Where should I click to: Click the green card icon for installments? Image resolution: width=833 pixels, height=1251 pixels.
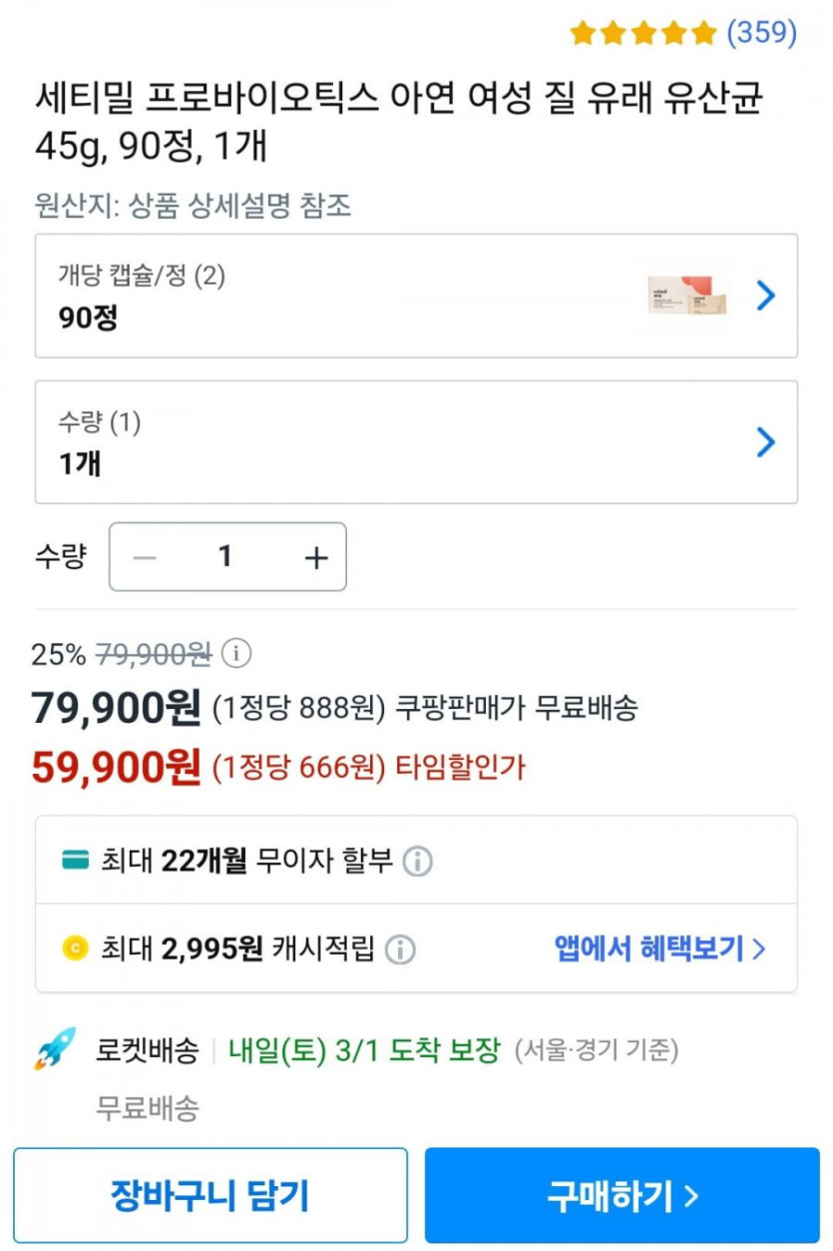(75, 861)
